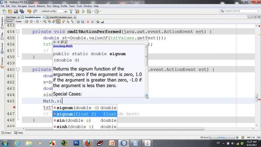This screenshot has width=261, height=147.
Task: Open Javadoc in external browser from the popup
Action: (62, 42)
